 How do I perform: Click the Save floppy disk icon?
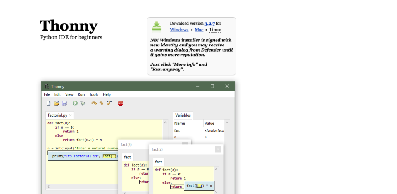64,103
